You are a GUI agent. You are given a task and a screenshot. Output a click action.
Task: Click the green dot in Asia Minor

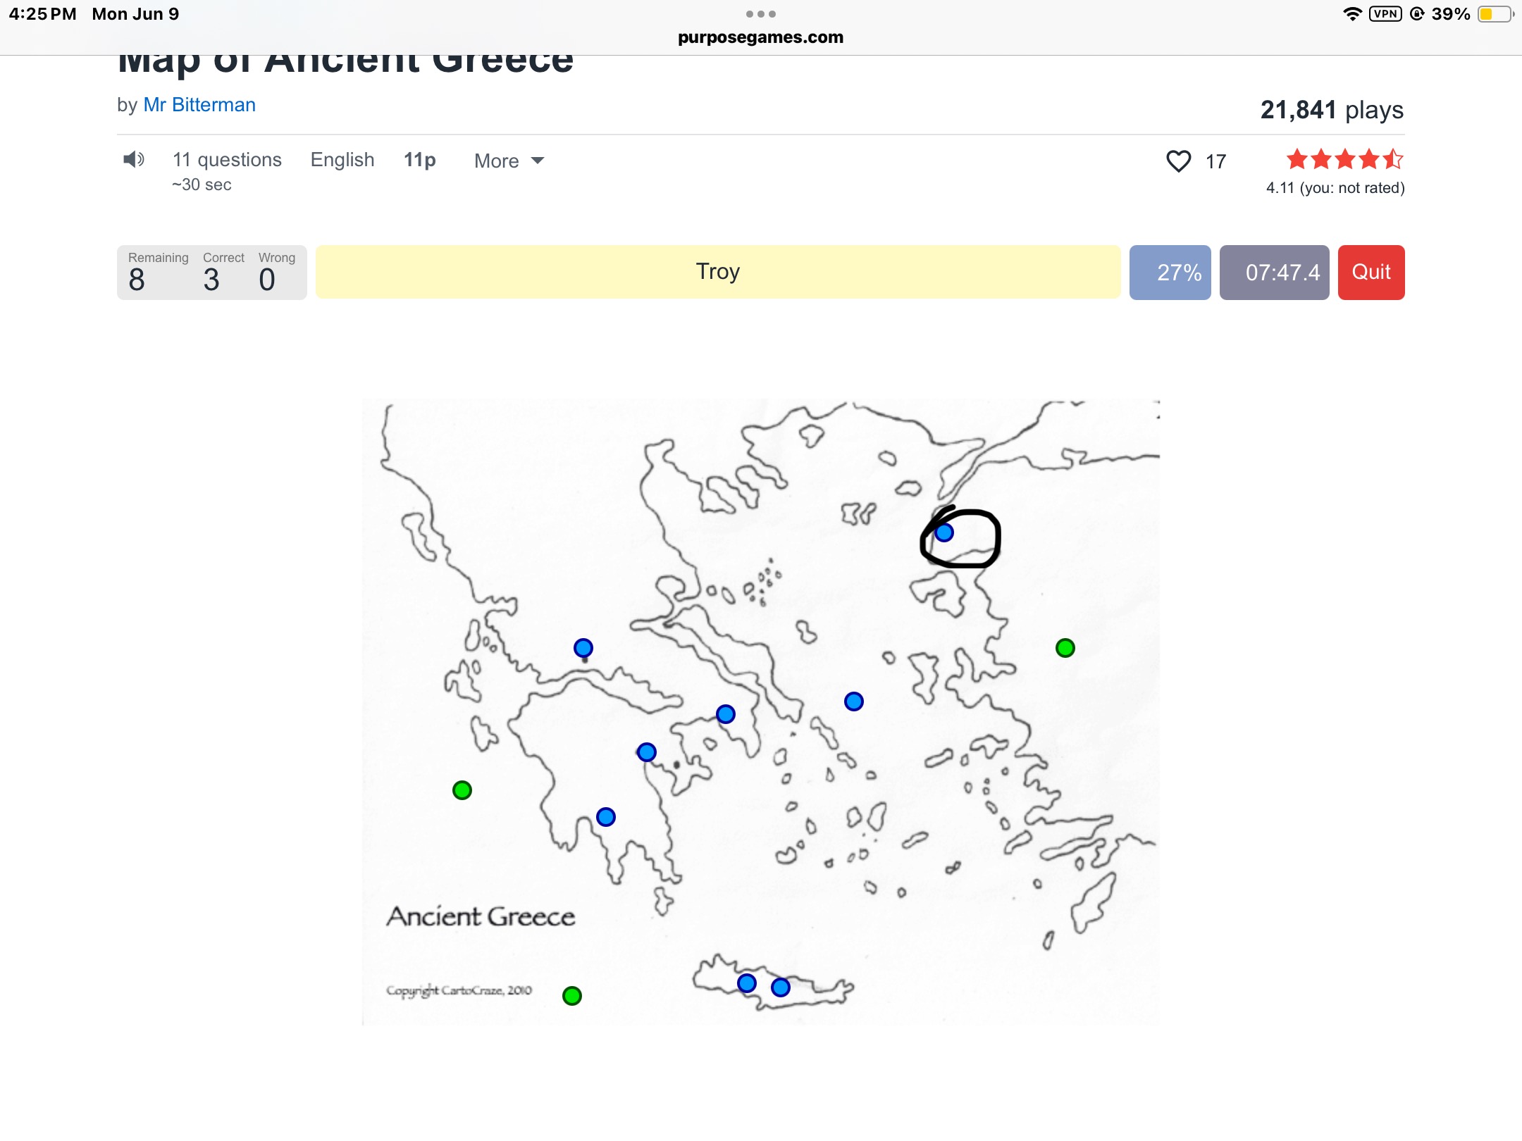click(x=1065, y=648)
